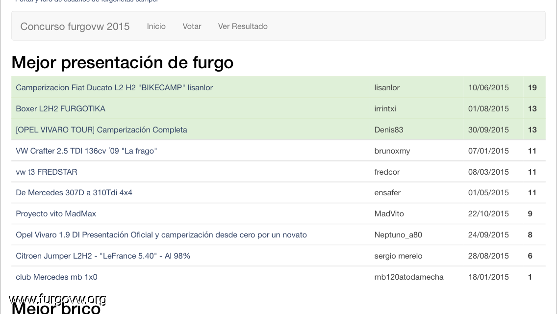Click the date 08/03/2015
Image resolution: width=557 pixels, height=314 pixels.
coord(488,172)
